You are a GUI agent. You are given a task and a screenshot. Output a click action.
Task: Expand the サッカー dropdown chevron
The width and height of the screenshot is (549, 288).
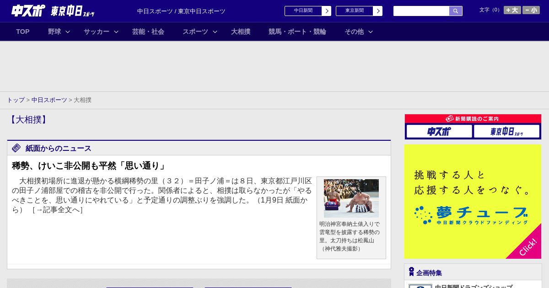click(x=116, y=32)
